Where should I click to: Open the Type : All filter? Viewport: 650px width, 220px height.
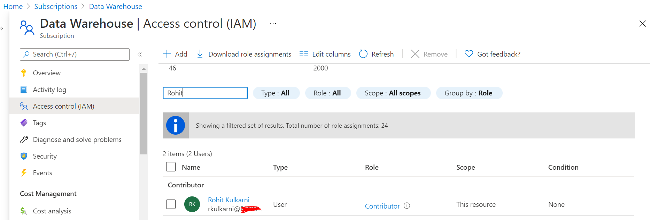tap(276, 93)
